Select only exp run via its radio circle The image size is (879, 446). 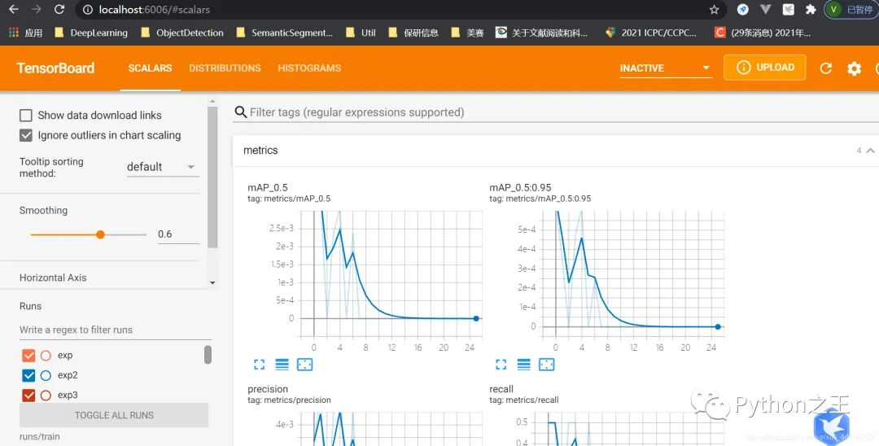46,355
